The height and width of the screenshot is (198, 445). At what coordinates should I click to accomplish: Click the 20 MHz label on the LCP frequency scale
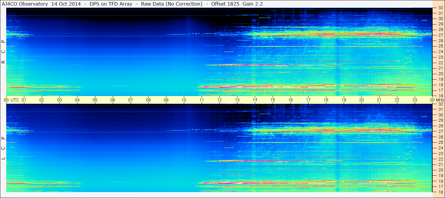pos(441,170)
